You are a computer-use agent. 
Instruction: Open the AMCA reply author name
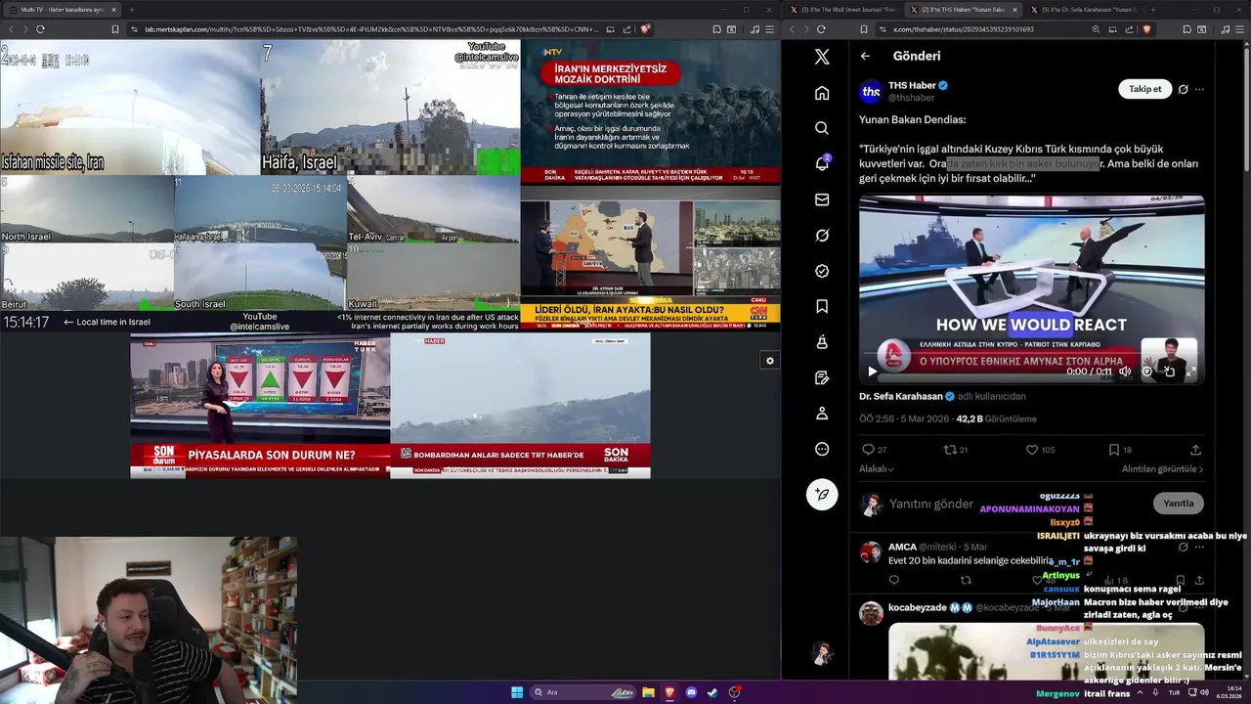(902, 547)
